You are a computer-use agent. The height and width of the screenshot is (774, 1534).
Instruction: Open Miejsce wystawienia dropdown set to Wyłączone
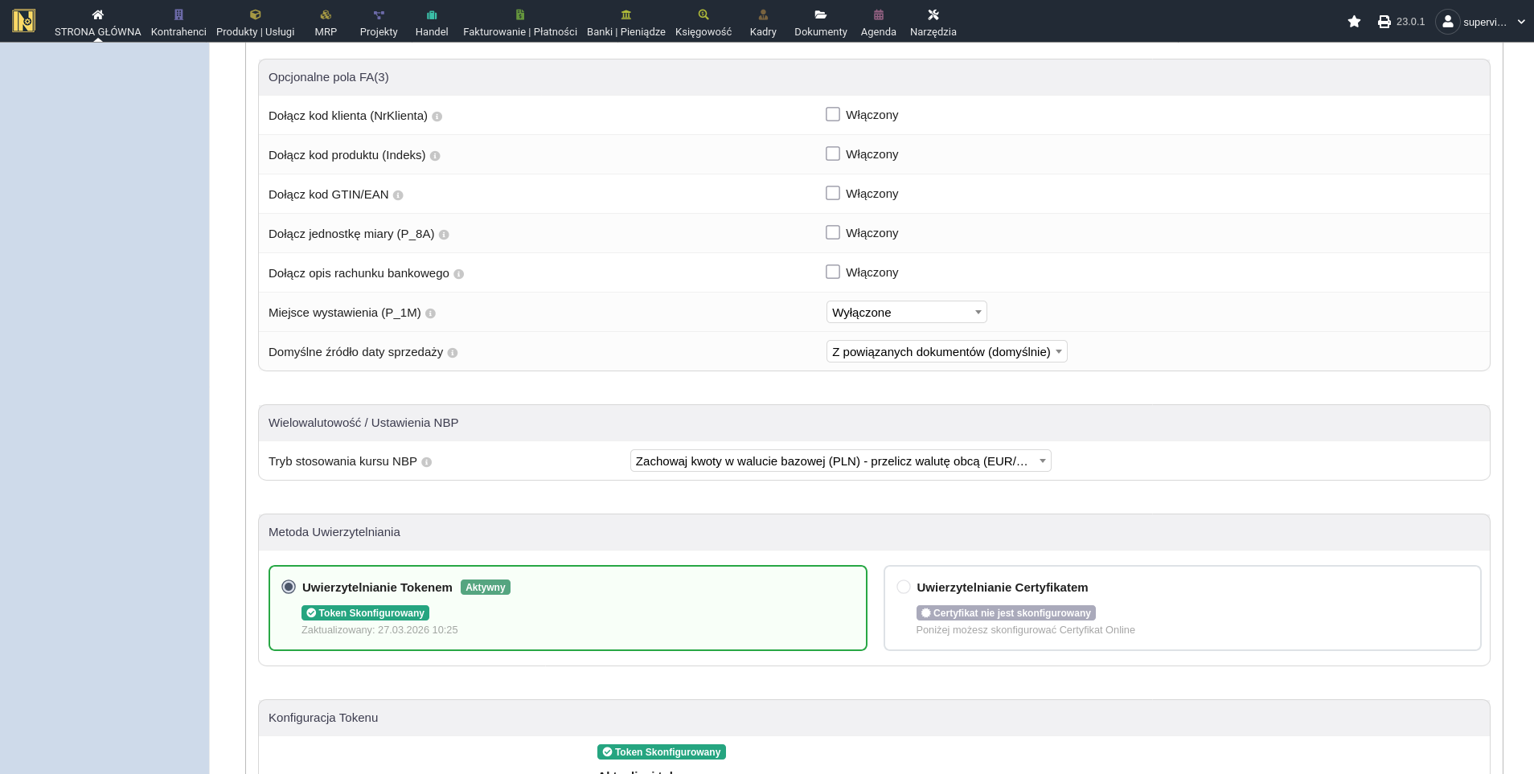point(906,313)
